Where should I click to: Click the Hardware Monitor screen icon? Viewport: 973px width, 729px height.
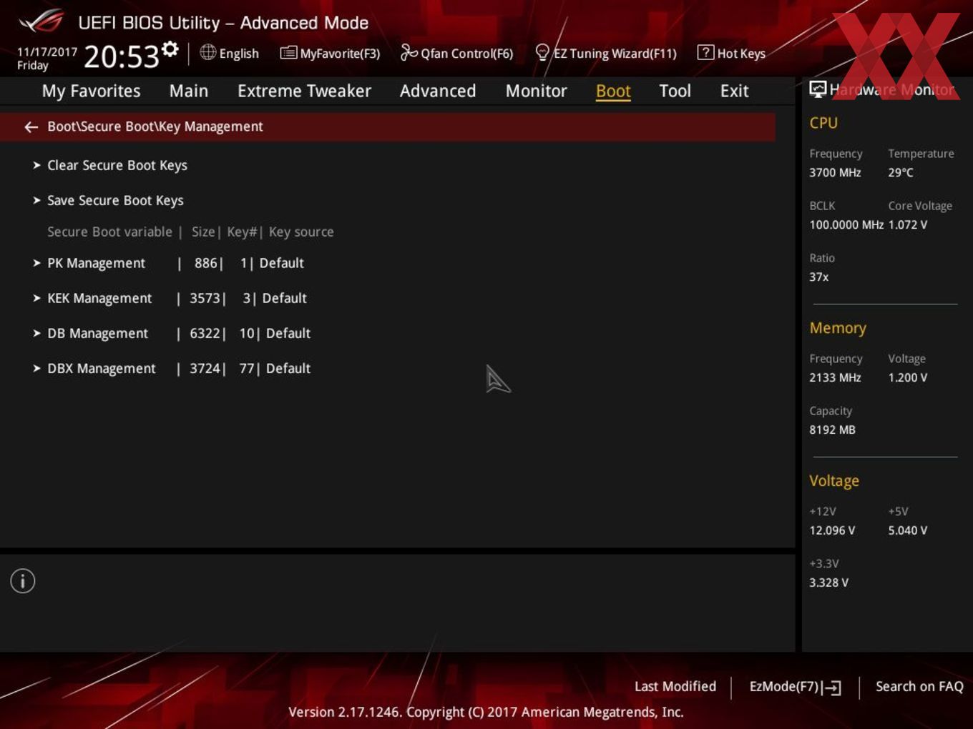coord(818,89)
